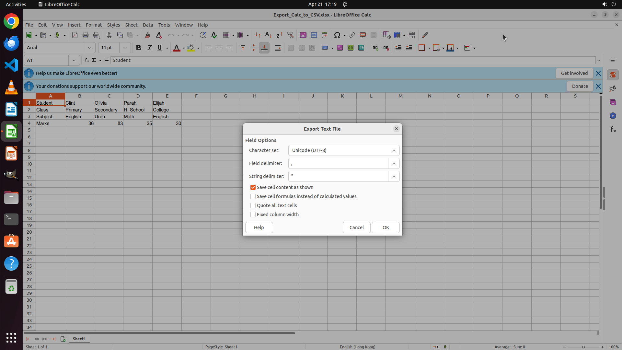Click the Field delimiter text field
This screenshot has width=622, height=350.
338,163
